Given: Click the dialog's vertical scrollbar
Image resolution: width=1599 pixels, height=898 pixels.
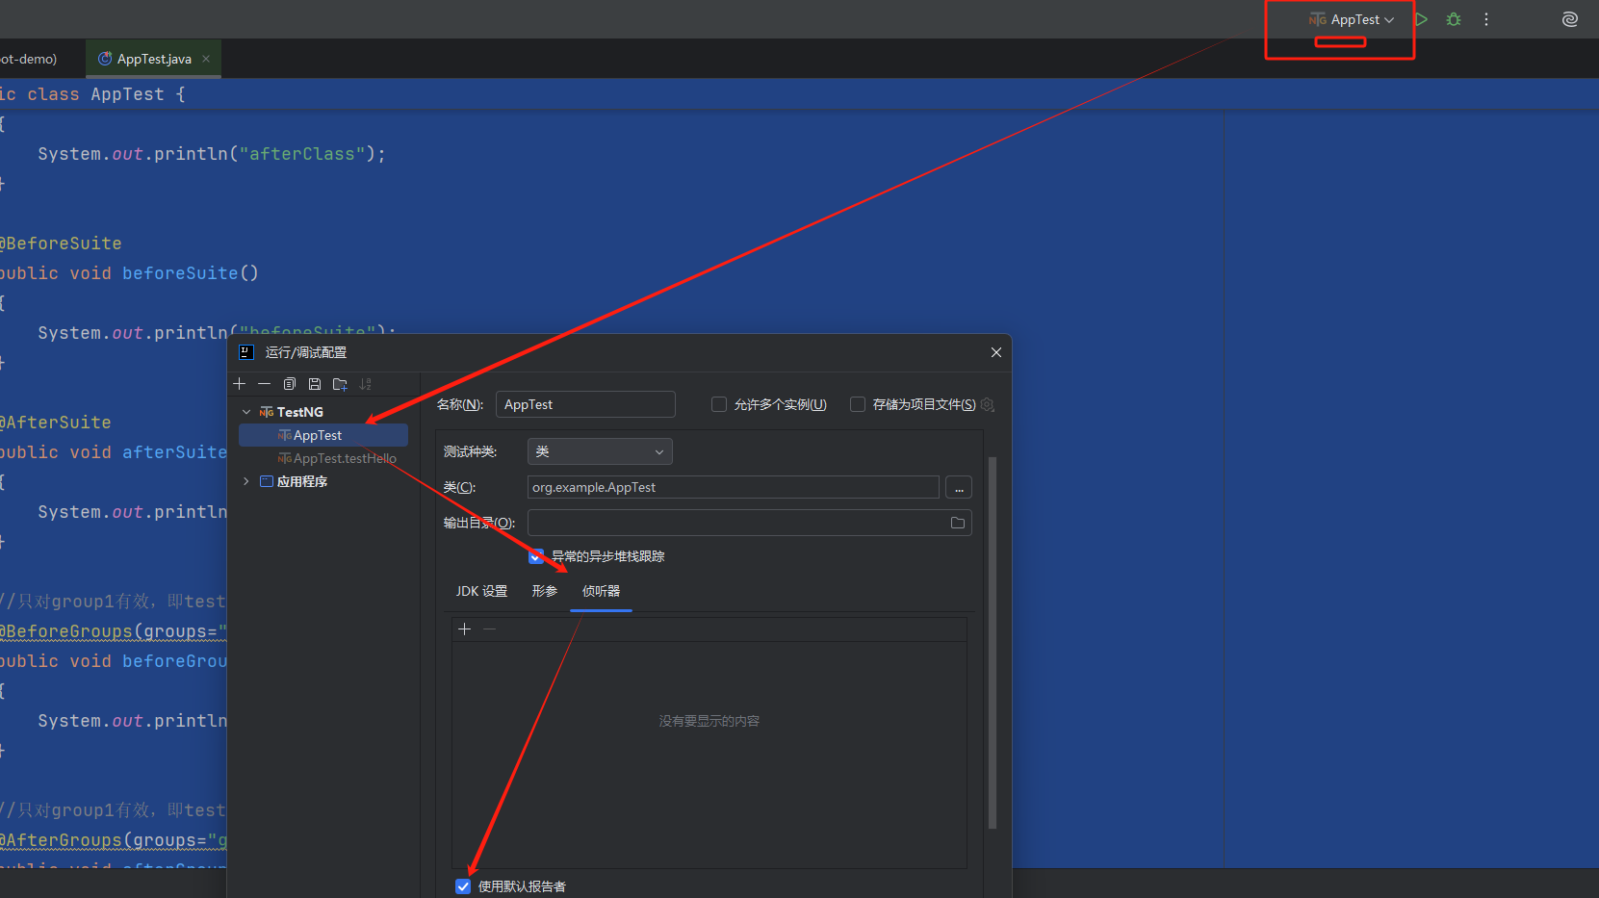Looking at the screenshot, I should point(993,642).
